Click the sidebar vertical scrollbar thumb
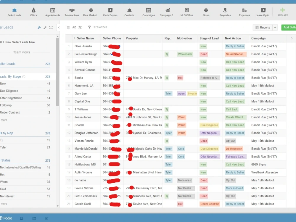 [58, 72]
